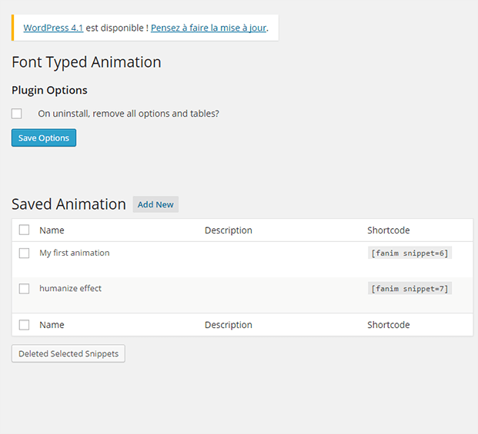Click the 'Plugin Options' heading

(x=49, y=91)
